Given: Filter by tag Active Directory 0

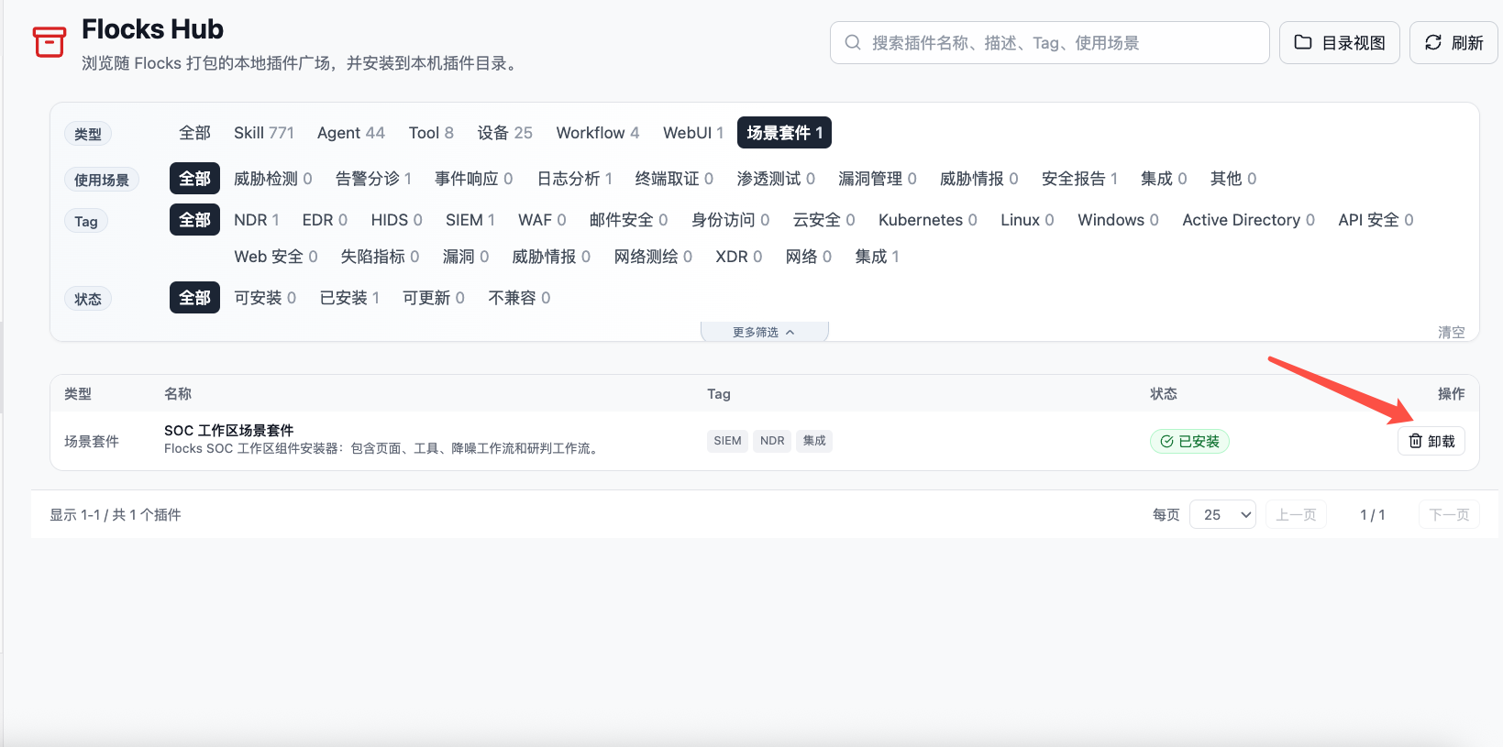Looking at the screenshot, I should pos(1248,220).
